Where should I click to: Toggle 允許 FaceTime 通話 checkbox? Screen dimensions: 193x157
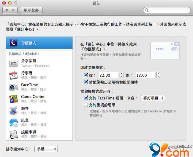click(x=86, y=98)
